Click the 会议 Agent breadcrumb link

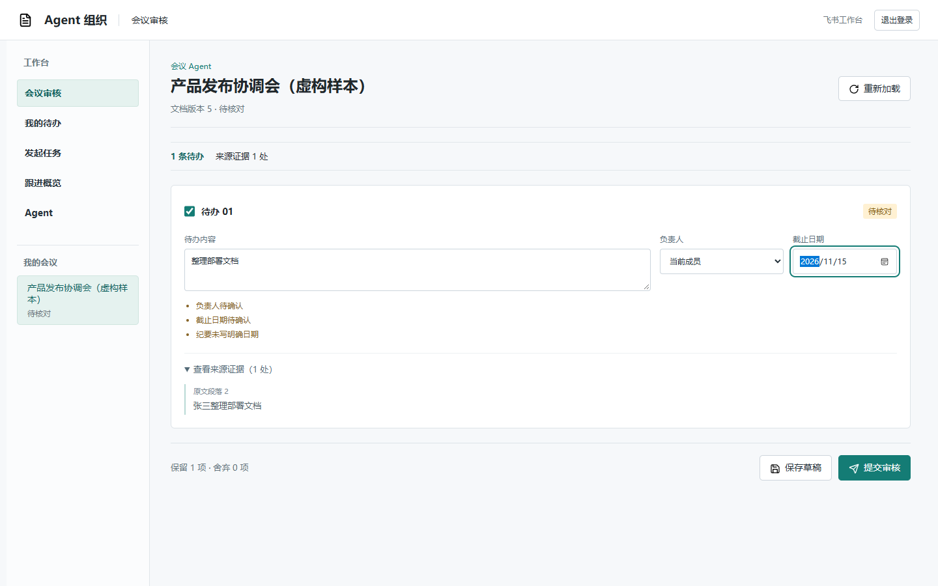[191, 66]
